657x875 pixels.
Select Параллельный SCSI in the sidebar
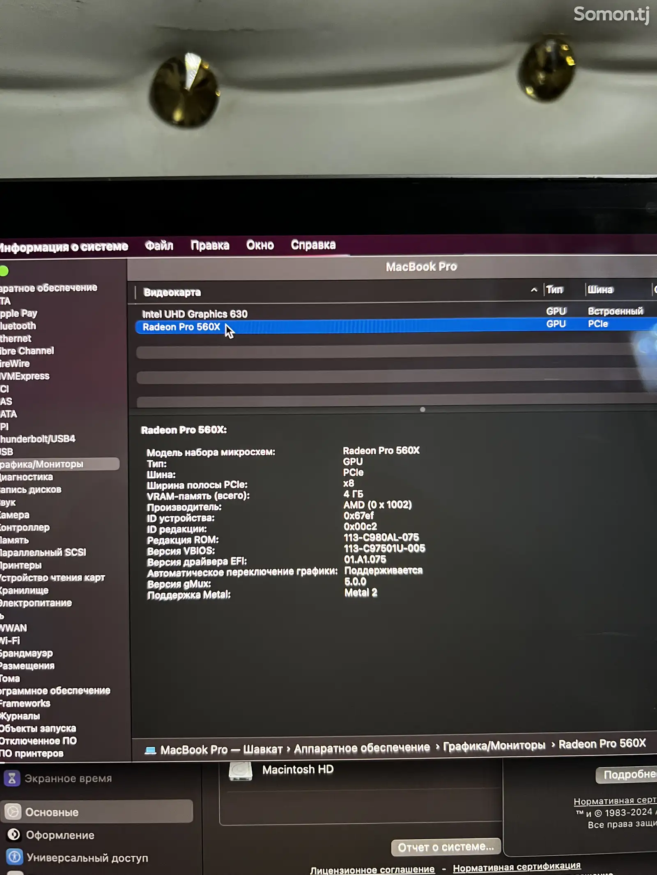pos(43,553)
